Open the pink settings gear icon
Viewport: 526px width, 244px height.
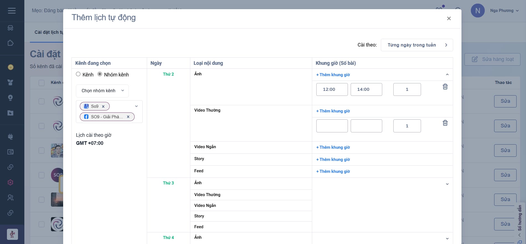tap(11, 182)
